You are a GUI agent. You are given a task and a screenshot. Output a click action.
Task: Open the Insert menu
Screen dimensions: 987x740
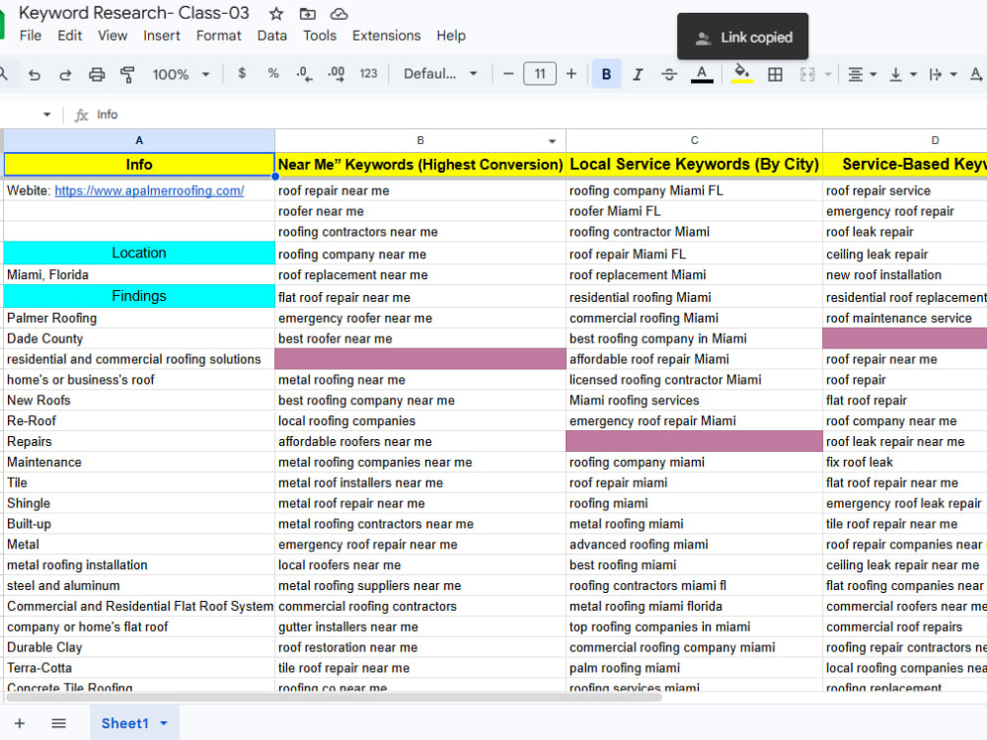[161, 36]
